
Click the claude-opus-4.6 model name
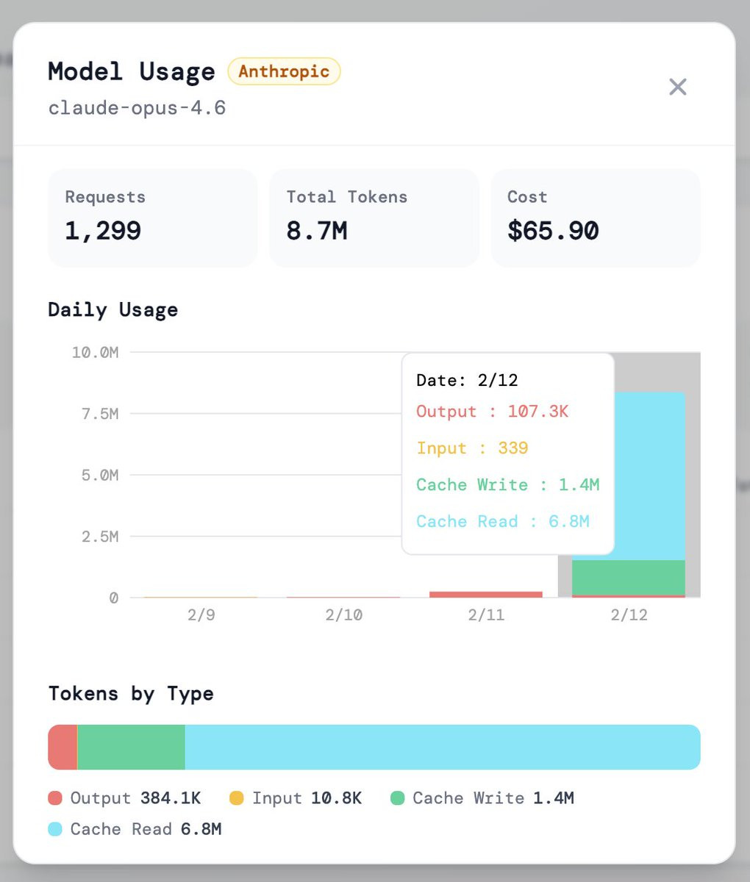[x=137, y=108]
